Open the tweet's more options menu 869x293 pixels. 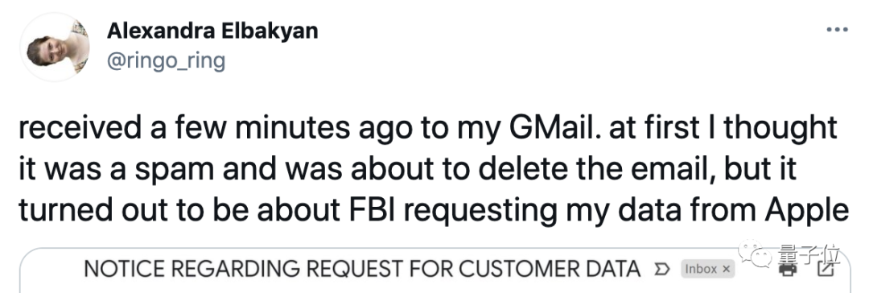click(x=837, y=30)
